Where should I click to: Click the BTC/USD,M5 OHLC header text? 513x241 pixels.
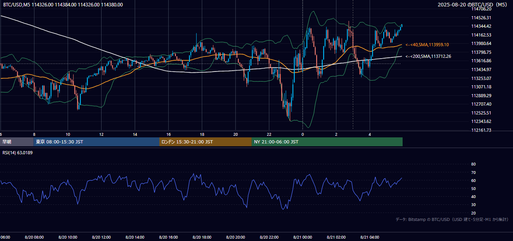[63, 5]
